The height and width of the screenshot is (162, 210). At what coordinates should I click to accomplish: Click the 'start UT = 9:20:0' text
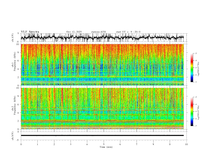pyautogui.click(x=128, y=32)
